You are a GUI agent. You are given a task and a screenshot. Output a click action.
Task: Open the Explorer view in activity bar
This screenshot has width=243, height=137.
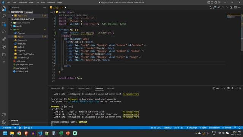point(4,9)
